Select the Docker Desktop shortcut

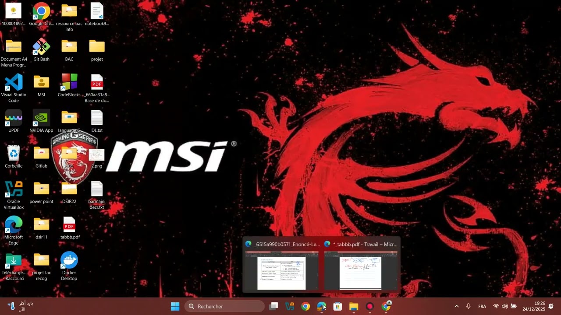point(69,266)
